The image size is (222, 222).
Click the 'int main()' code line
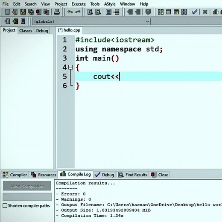point(97,58)
